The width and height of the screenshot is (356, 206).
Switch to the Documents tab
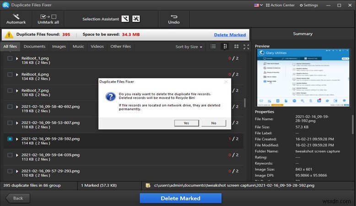point(34,47)
